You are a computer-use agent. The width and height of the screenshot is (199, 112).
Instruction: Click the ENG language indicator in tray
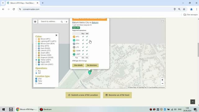[180, 109]
